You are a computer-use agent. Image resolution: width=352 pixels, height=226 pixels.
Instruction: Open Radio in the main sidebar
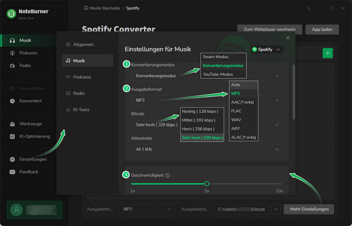pyautogui.click(x=25, y=65)
